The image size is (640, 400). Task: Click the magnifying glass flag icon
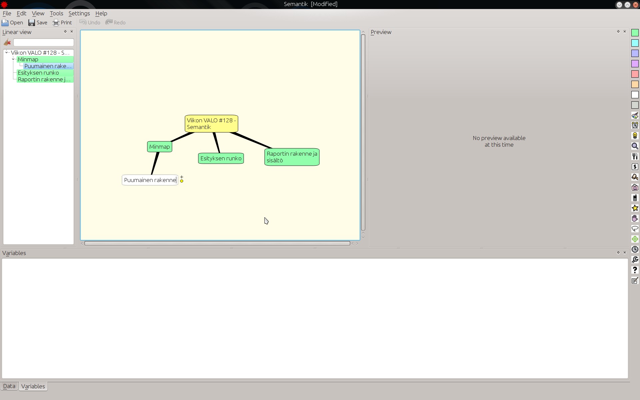coord(635,146)
